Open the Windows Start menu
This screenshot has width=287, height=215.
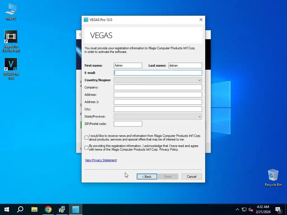7,209
